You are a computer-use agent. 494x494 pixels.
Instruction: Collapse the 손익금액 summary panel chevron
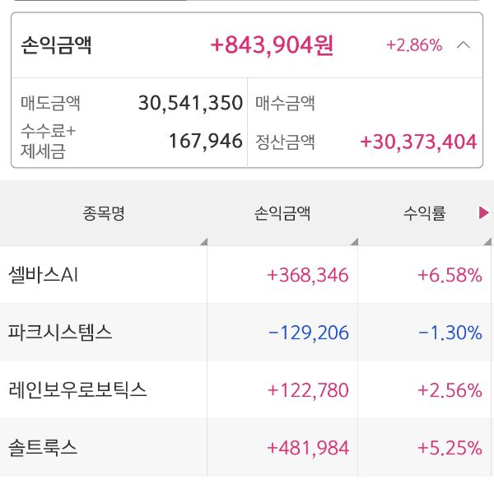tap(464, 45)
